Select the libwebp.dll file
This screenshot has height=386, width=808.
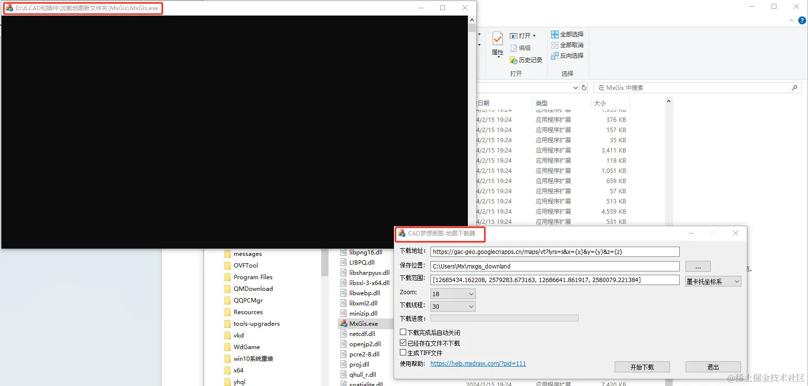[x=364, y=293]
